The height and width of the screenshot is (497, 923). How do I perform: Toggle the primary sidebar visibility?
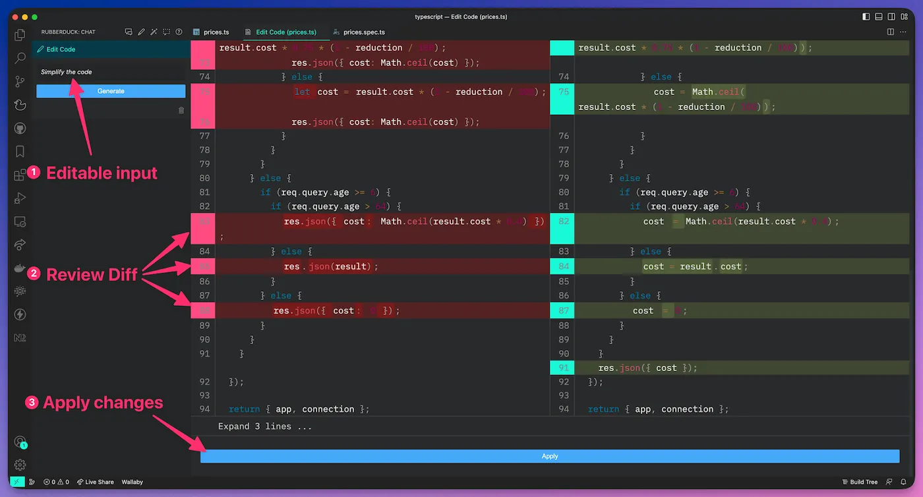(x=867, y=16)
